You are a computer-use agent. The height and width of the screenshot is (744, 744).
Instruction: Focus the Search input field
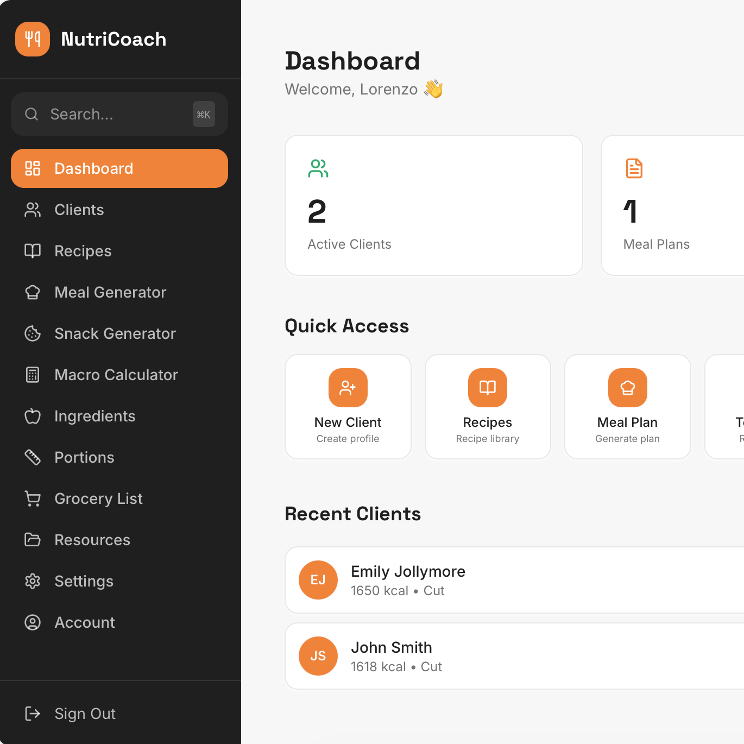click(x=114, y=114)
